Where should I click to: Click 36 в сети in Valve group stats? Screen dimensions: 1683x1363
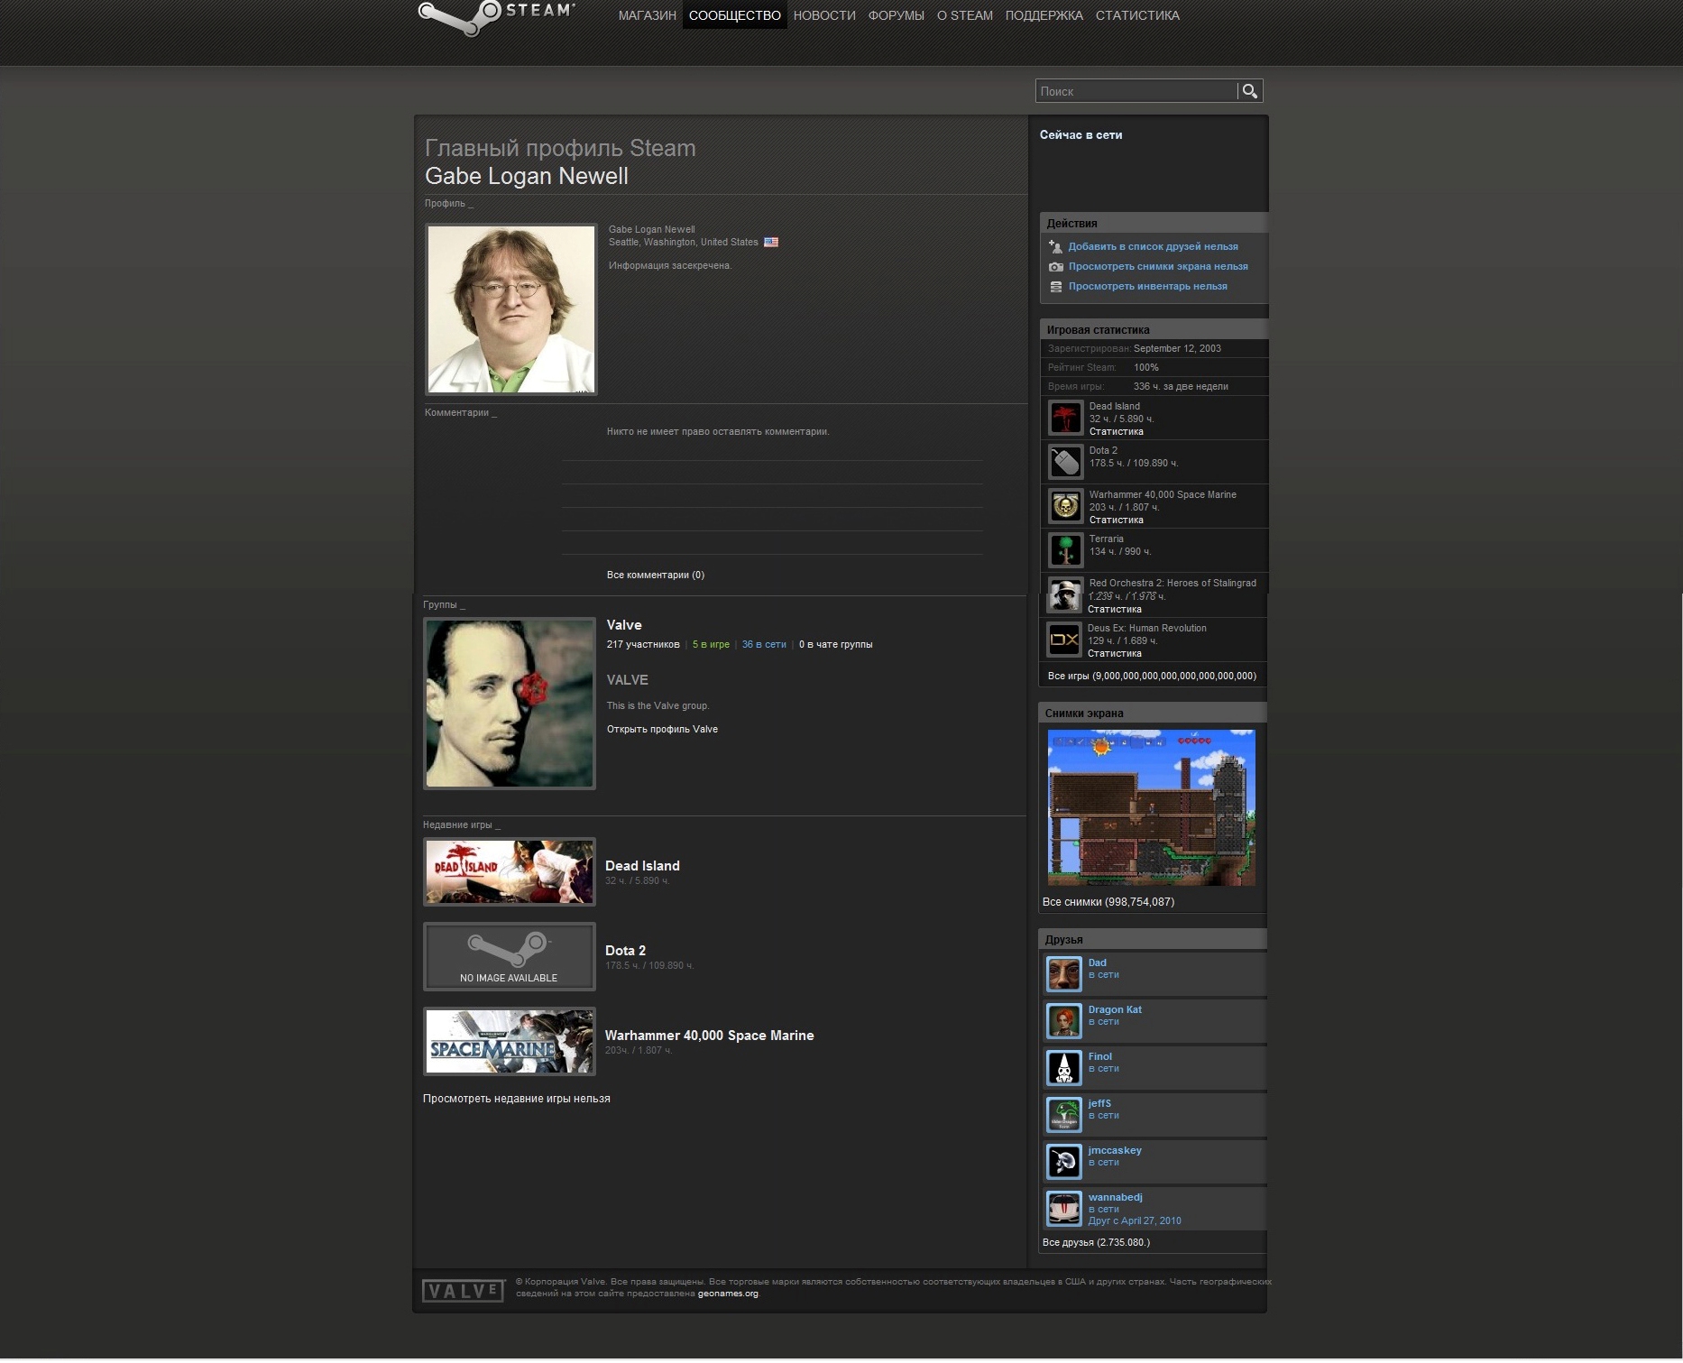pos(763,644)
